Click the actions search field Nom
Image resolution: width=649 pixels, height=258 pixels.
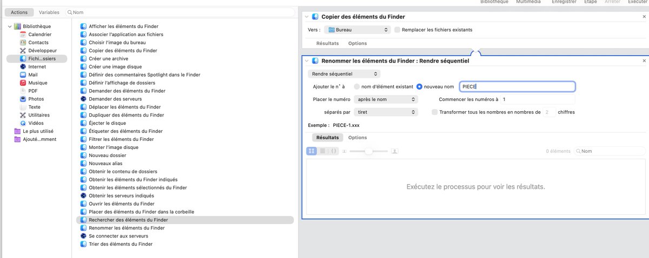181,12
